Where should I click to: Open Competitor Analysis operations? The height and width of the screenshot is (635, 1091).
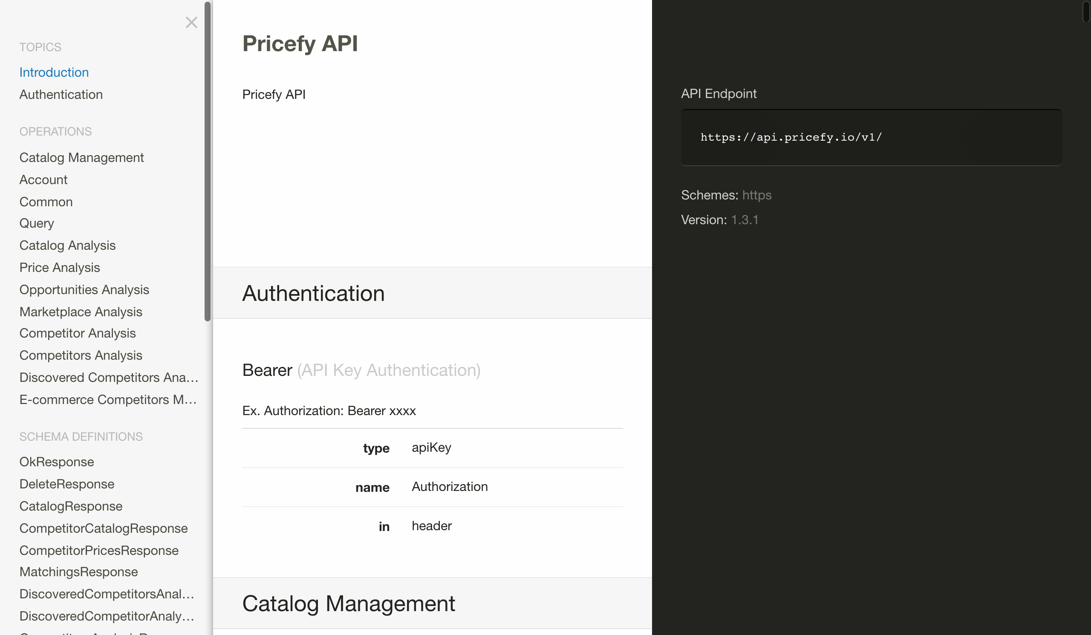click(x=78, y=333)
